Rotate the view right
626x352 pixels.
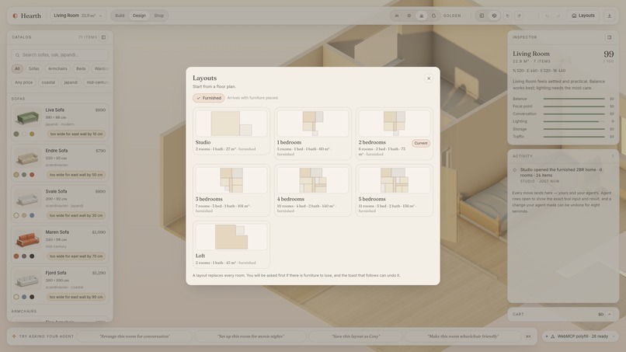(519, 16)
